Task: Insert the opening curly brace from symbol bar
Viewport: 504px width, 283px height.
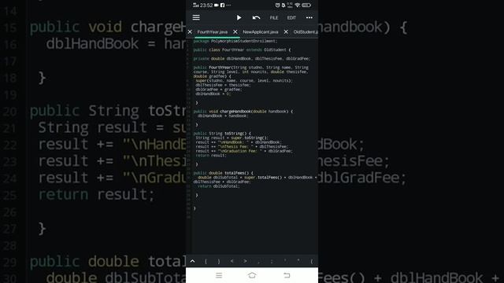Action: (x=312, y=262)
